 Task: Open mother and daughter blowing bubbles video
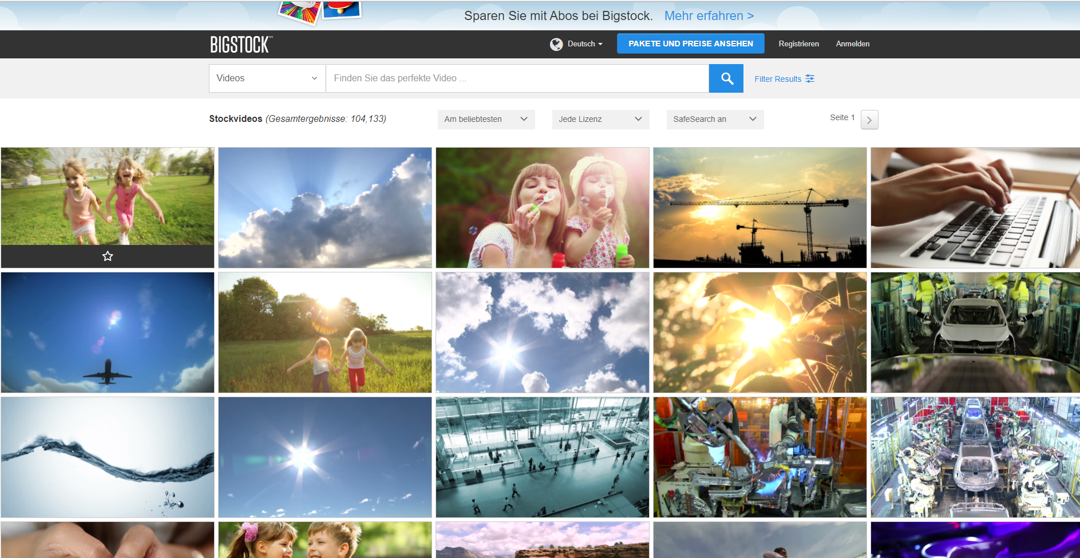tap(543, 208)
